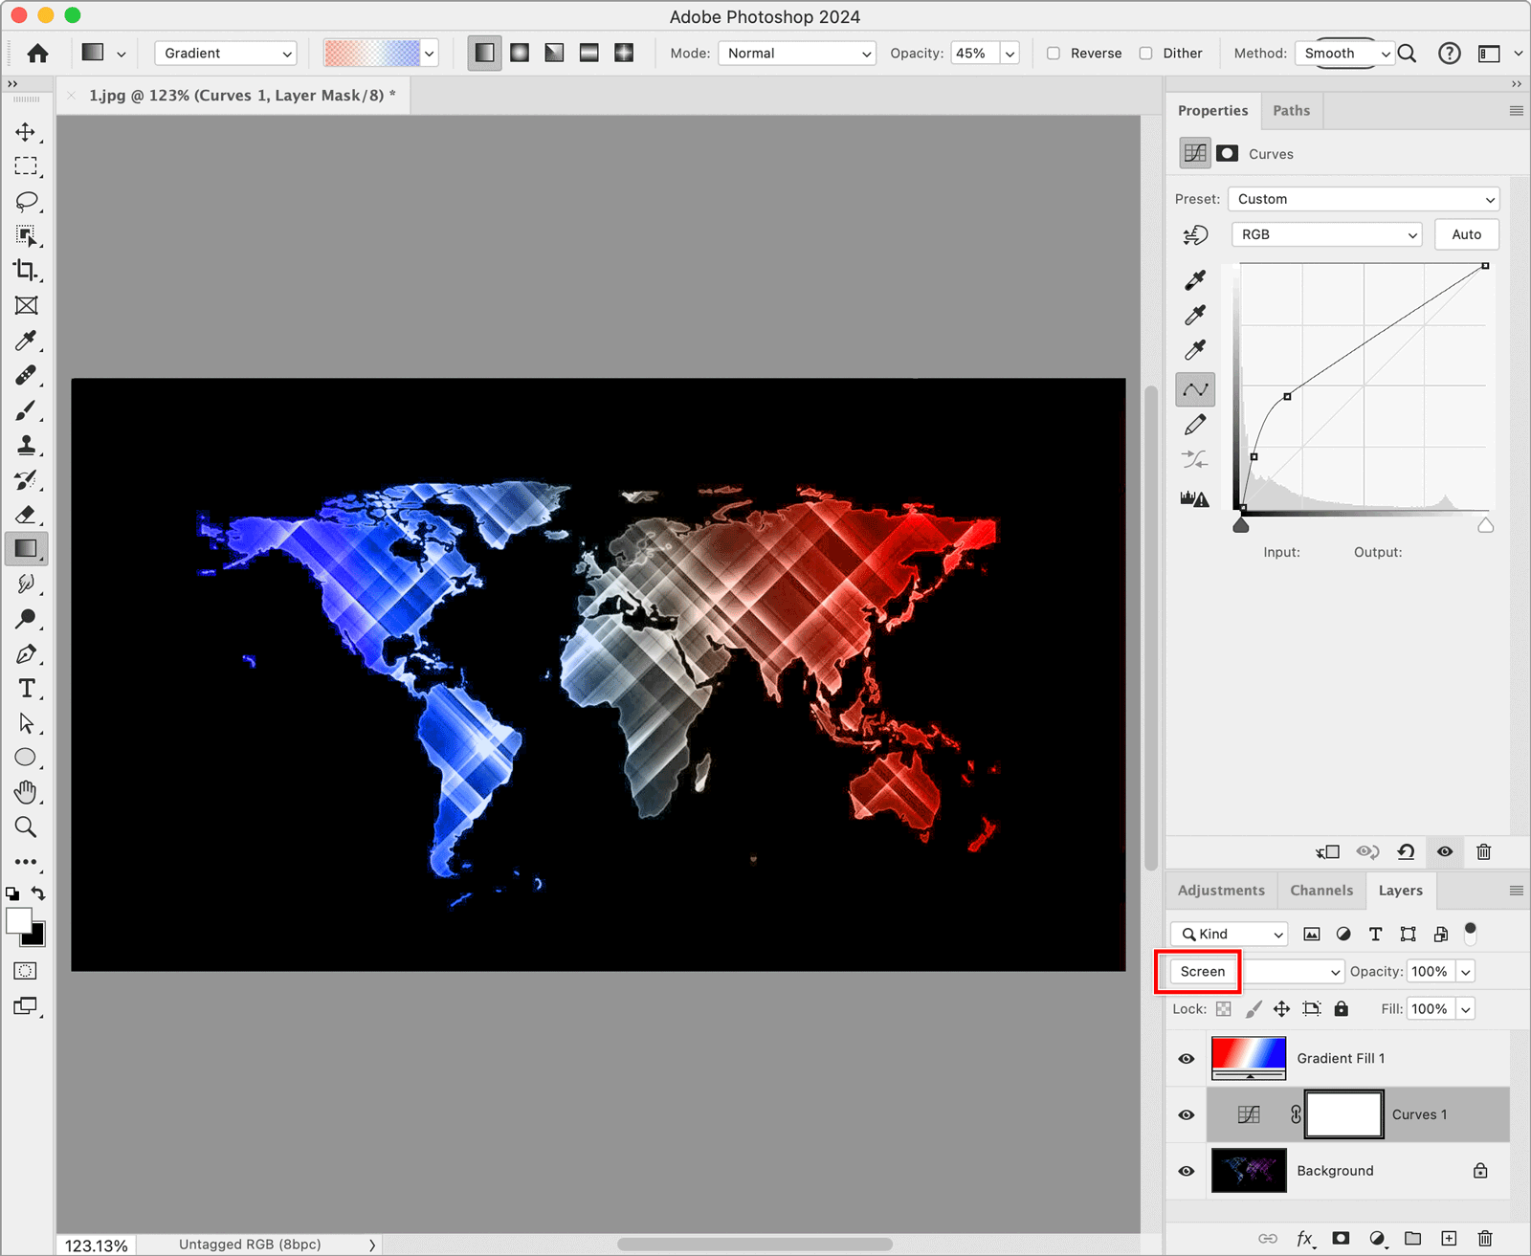Delete the current adjustment layer

[x=1484, y=852]
